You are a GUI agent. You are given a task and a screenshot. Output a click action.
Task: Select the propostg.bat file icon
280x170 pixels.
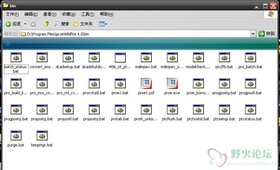pyautogui.click(x=42, y=110)
